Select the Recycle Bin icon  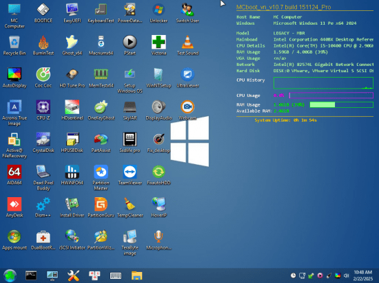coord(14,45)
